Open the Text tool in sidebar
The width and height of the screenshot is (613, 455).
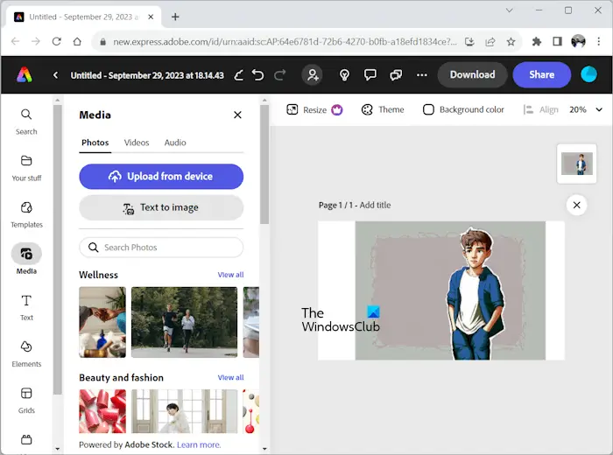[26, 308]
